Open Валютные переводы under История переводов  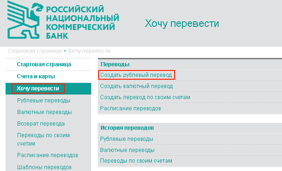tap(127, 150)
